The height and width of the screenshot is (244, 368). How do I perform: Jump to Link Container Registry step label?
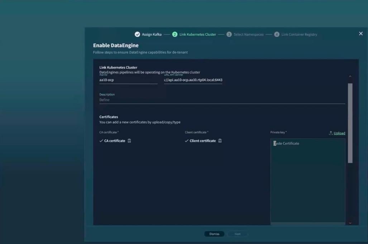click(299, 34)
